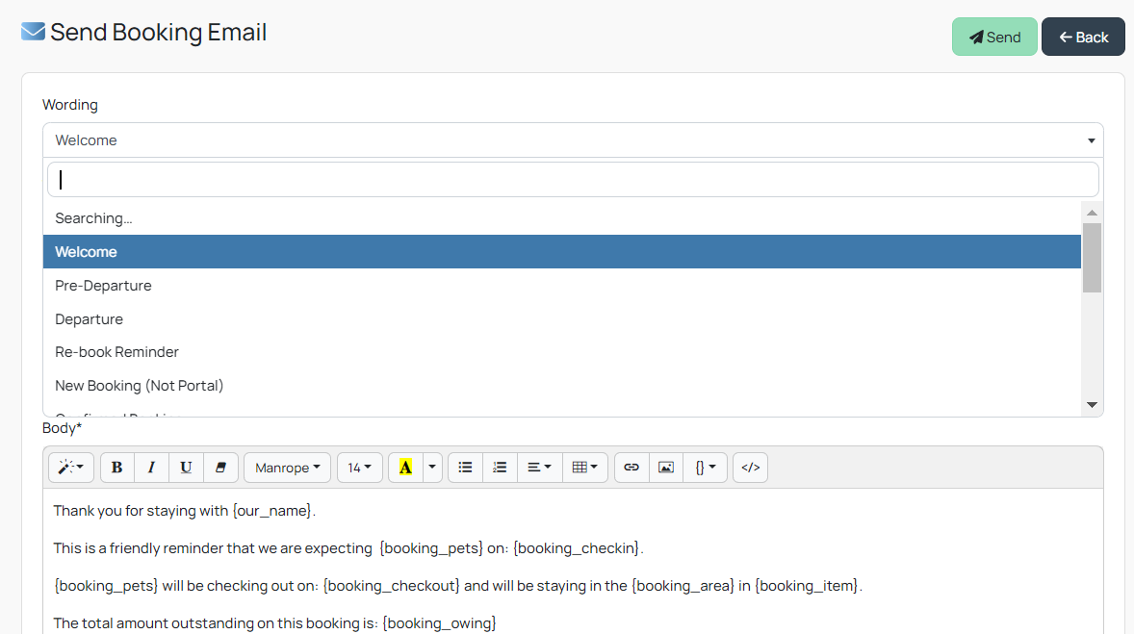Screen dimensions: 1134x634
Task: Toggle italic formatting
Action: (x=151, y=468)
